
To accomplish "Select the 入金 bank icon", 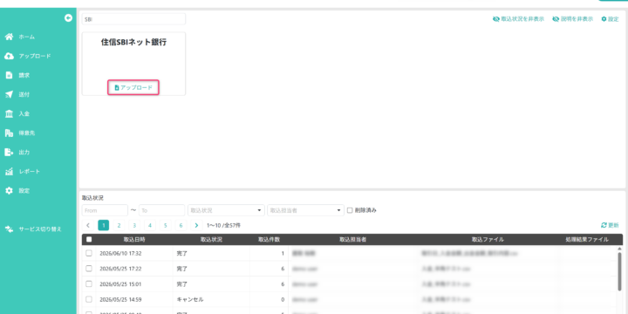I will coord(9,113).
